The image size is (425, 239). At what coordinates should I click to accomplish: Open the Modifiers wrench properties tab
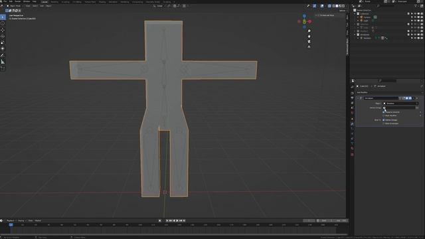[x=352, y=124]
